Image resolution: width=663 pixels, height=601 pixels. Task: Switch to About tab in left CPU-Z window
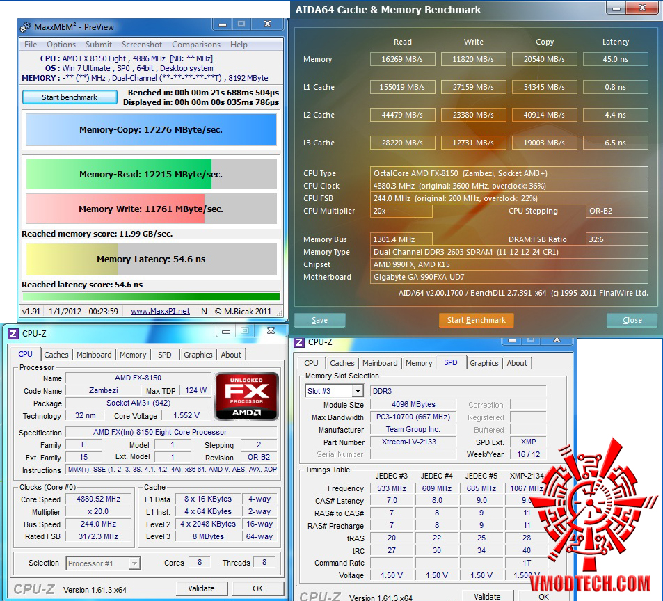231,355
